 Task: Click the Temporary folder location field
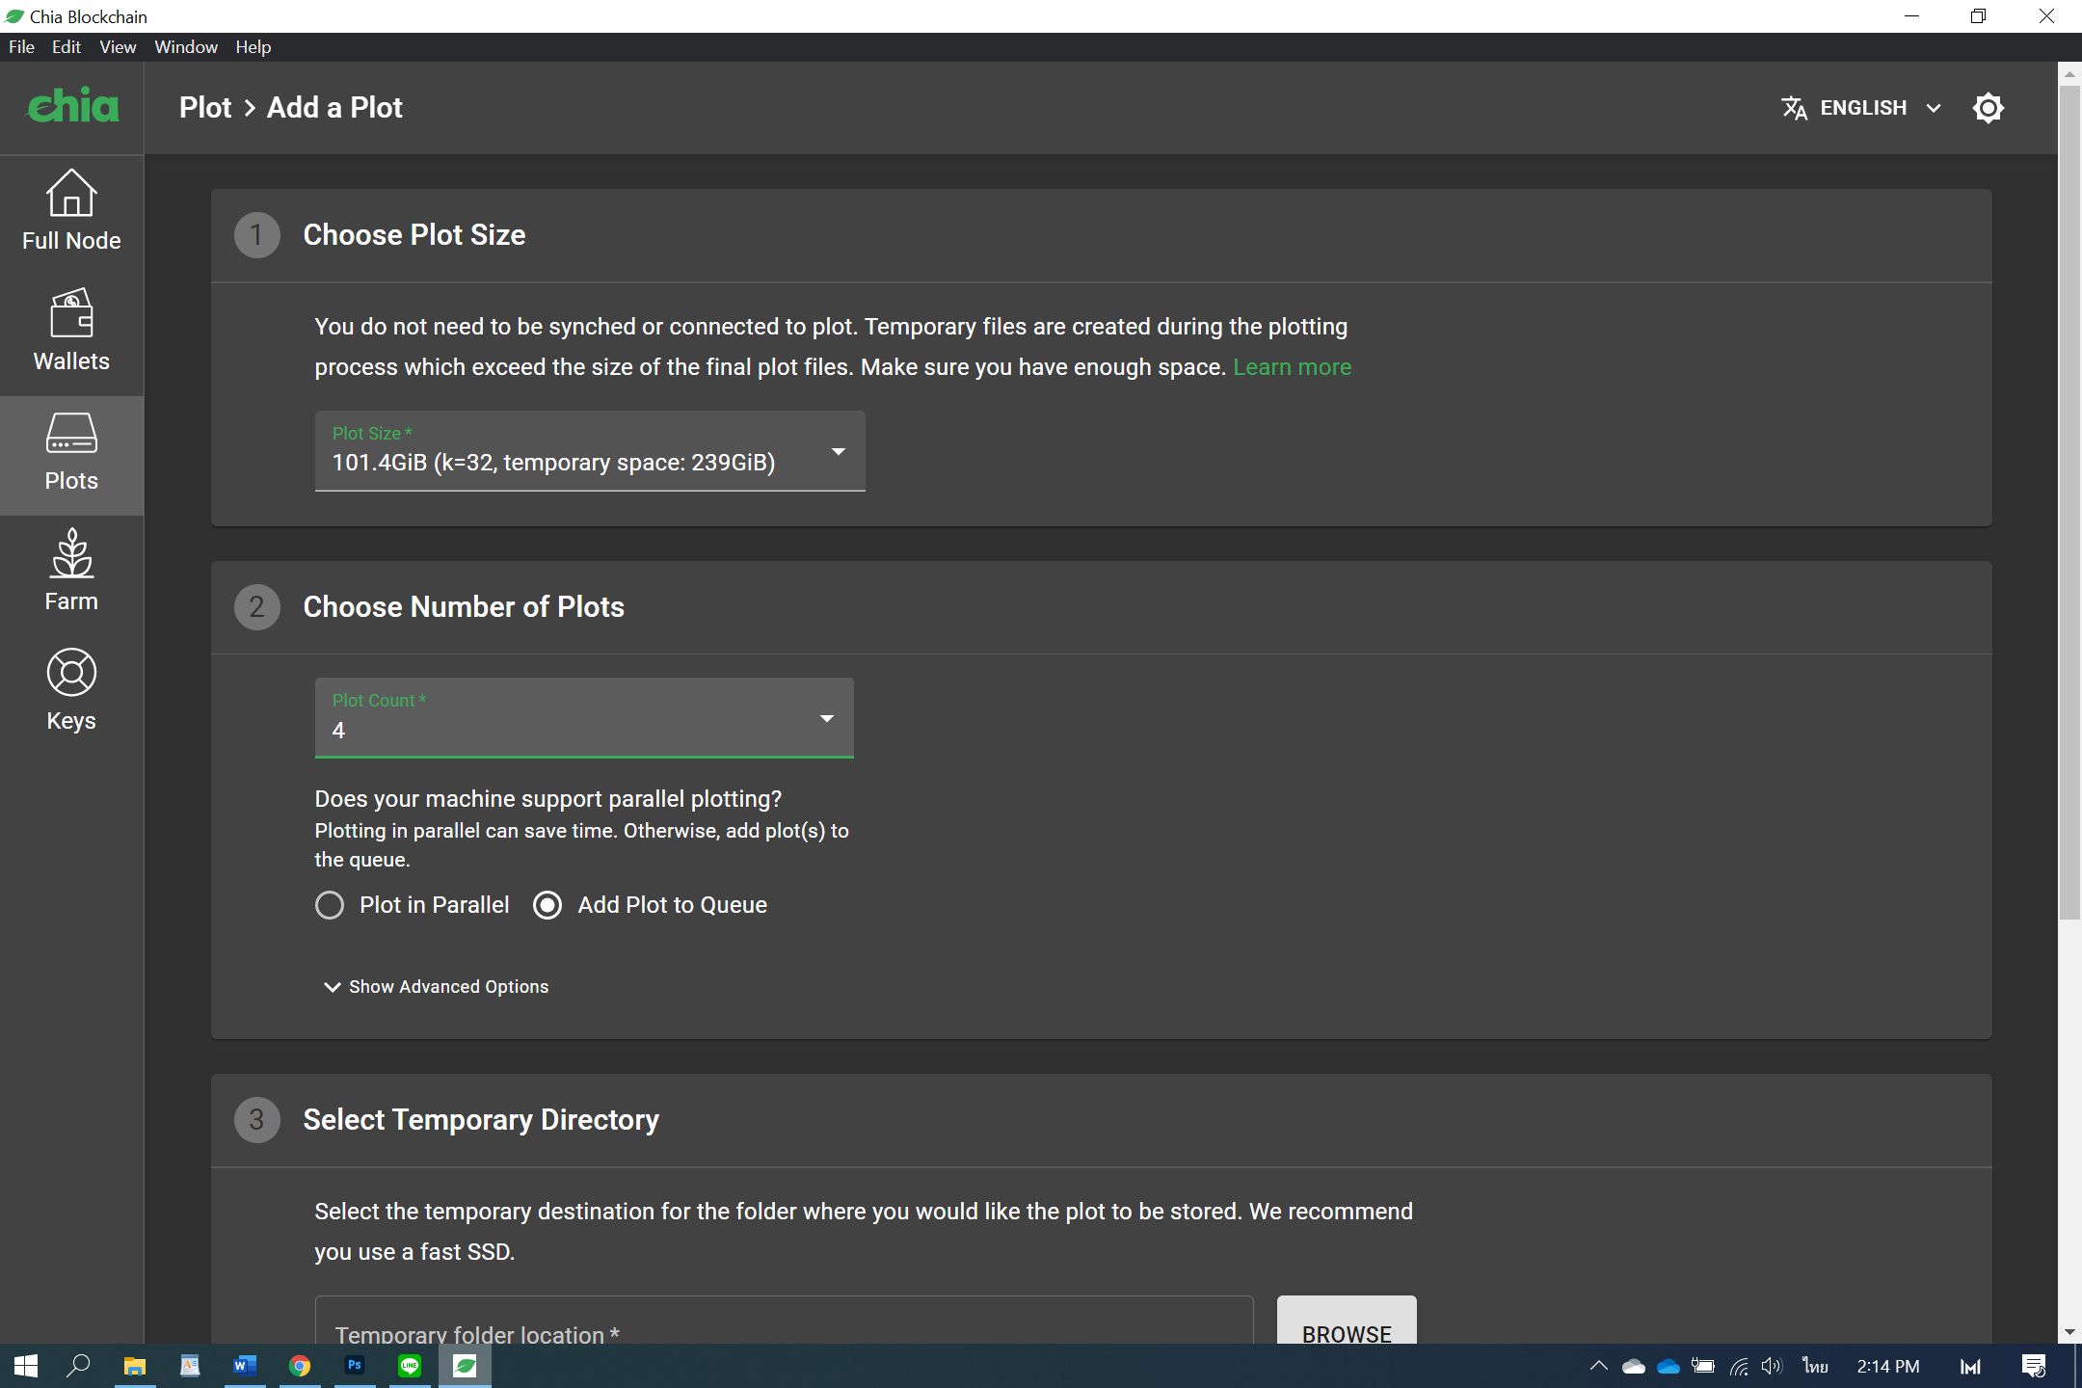point(784,1321)
